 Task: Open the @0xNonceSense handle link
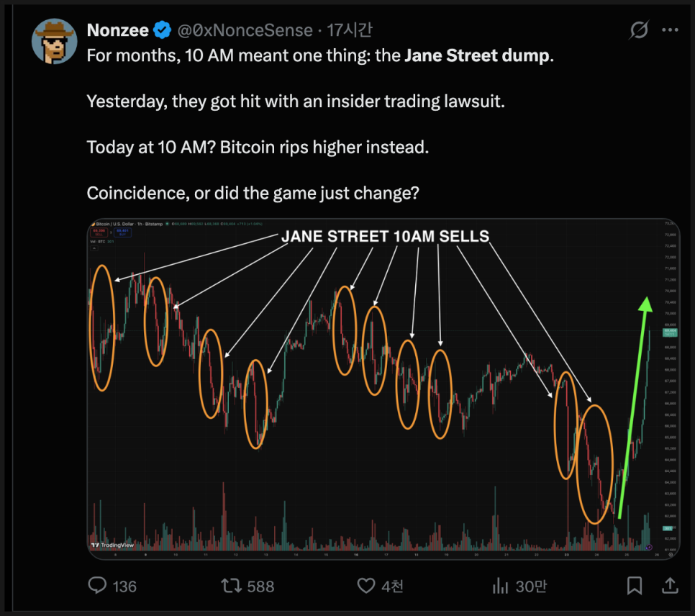(245, 30)
